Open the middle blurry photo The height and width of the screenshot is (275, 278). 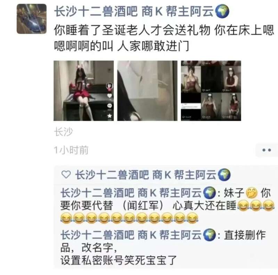click(x=147, y=91)
